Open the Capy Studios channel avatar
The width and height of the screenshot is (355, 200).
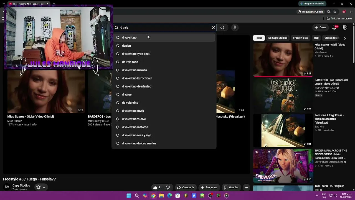[7, 187]
